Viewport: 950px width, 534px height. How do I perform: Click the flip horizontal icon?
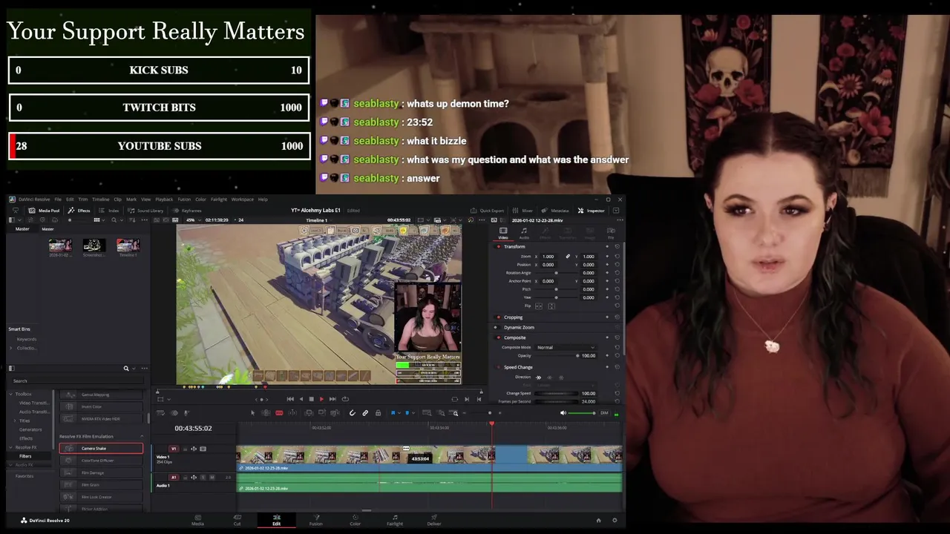(x=539, y=306)
